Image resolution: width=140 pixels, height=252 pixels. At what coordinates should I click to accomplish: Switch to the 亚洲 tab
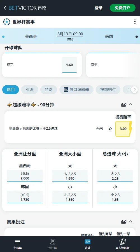point(30,90)
